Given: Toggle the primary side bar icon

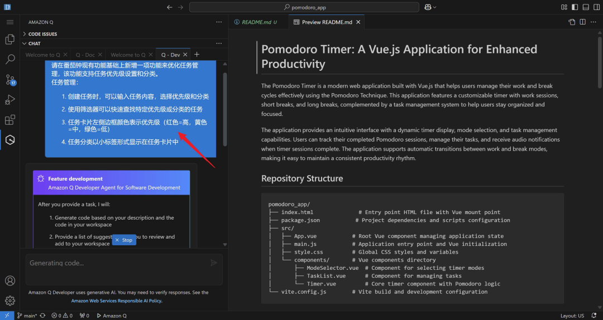Looking at the screenshot, I should tap(575, 7).
